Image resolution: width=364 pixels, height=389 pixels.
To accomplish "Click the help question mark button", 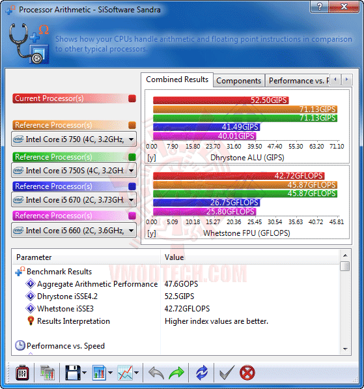I will (x=319, y=7).
